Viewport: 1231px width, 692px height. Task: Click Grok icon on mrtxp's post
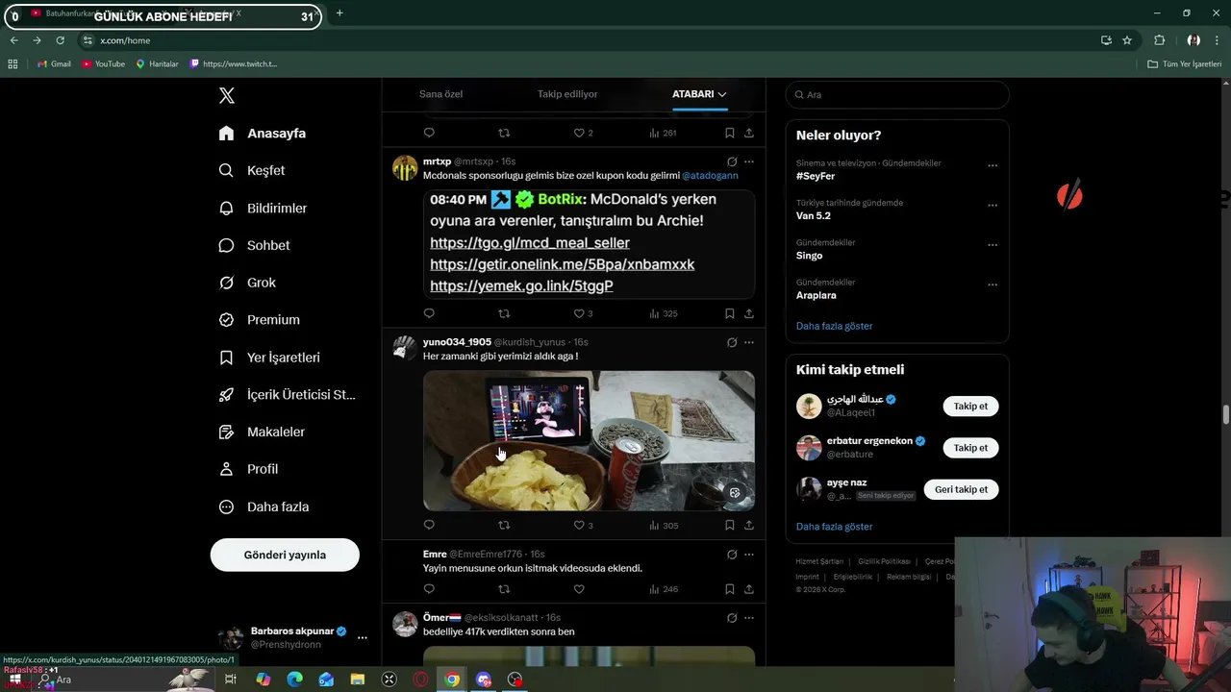[x=732, y=161]
